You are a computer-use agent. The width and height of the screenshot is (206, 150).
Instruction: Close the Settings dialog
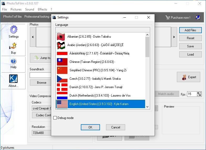(x=149, y=17)
